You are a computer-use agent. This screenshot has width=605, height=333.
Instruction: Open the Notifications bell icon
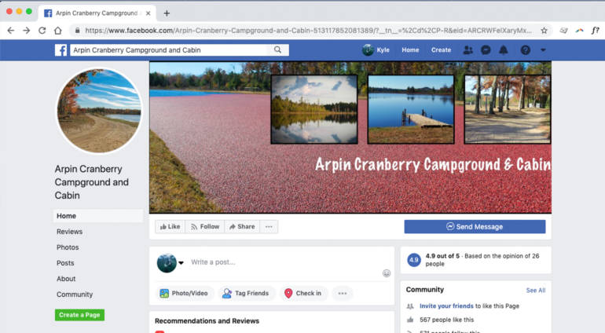(504, 49)
